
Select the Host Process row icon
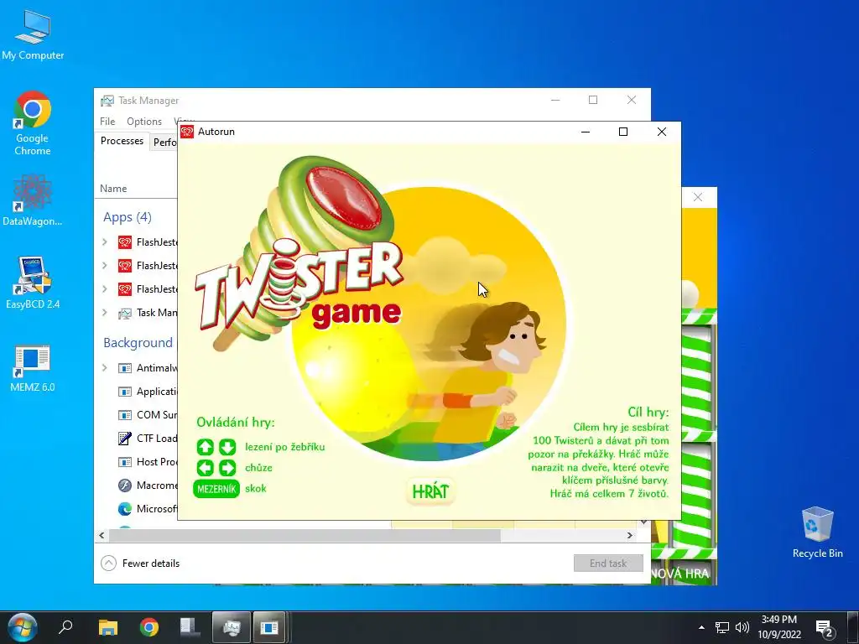(x=125, y=462)
